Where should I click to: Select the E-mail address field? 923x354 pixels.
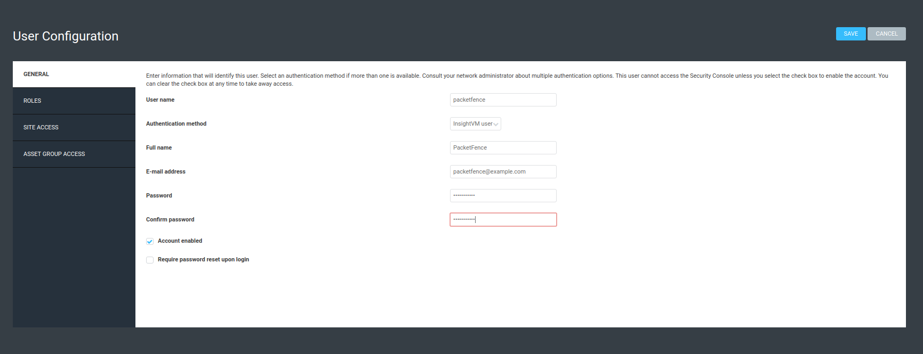(x=503, y=171)
